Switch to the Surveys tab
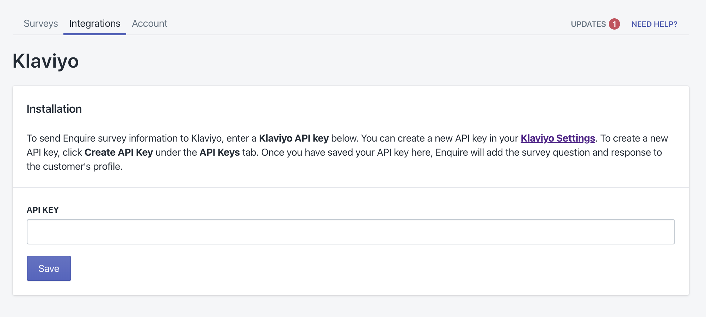Image resolution: width=706 pixels, height=317 pixels. 41,24
